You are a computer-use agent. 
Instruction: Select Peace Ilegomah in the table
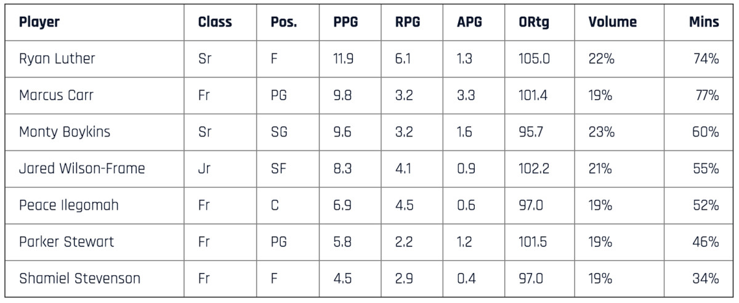pos(68,205)
